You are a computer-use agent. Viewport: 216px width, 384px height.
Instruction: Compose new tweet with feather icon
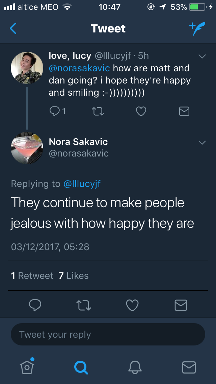(x=196, y=29)
